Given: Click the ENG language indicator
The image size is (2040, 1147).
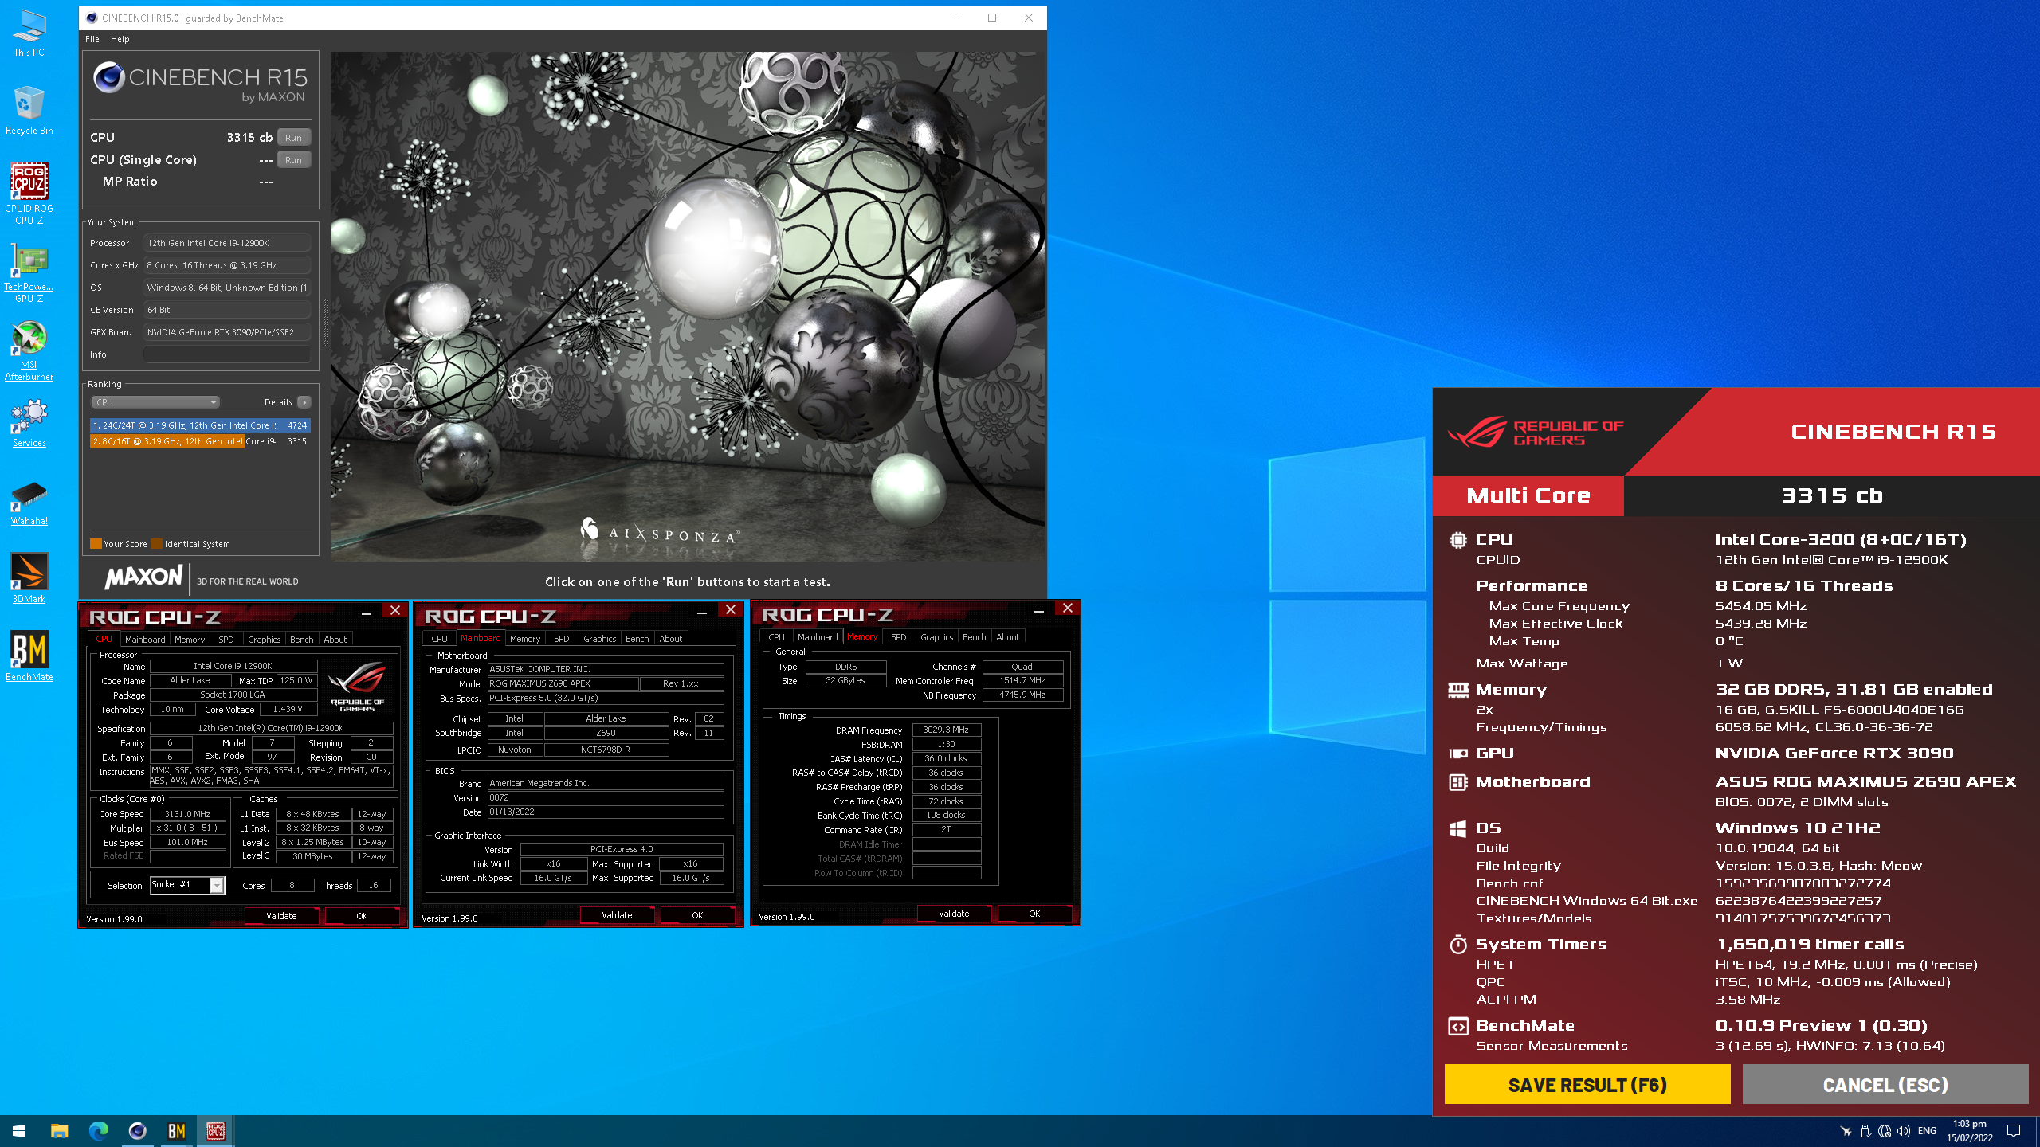Looking at the screenshot, I should (1927, 1131).
